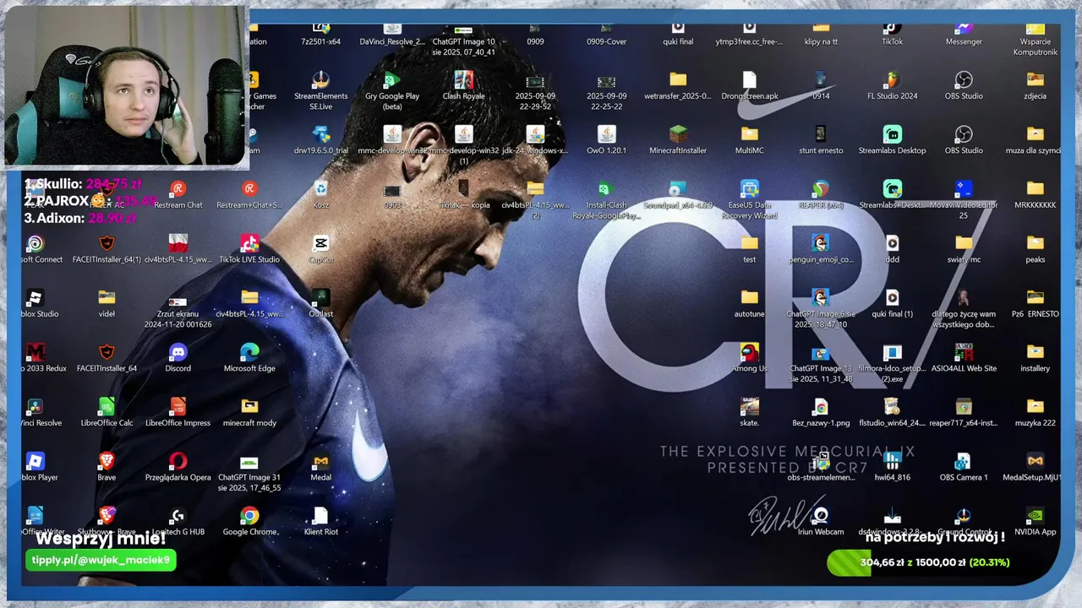Open the muzyka 222 folder
1082x608 pixels.
pos(1036,412)
